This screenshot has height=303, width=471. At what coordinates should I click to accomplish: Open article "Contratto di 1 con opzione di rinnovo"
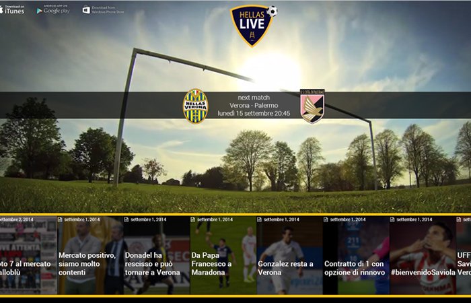[356, 255]
